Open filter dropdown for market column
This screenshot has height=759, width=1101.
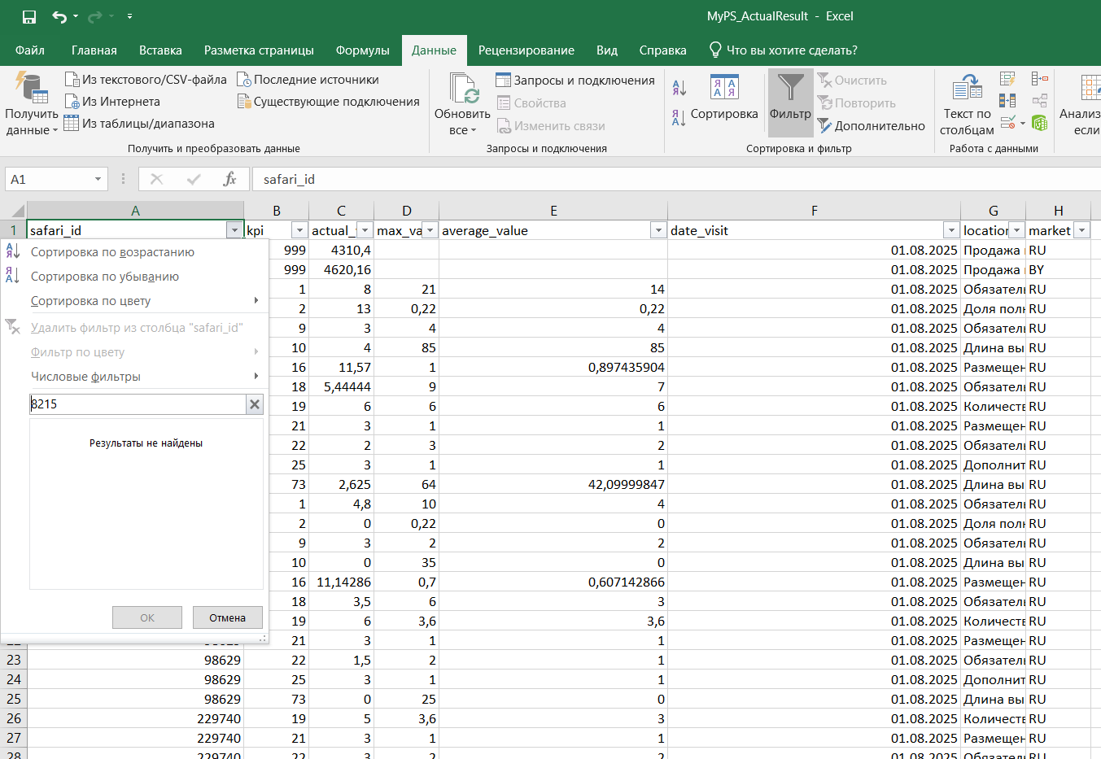click(x=1081, y=231)
